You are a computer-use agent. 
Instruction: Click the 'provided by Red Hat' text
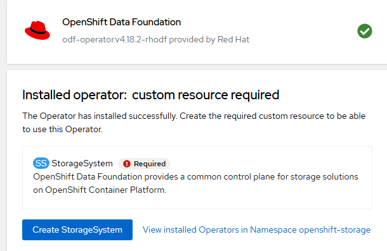pos(209,39)
